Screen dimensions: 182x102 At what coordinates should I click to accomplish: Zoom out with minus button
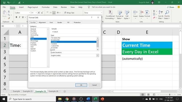(x=158, y=95)
